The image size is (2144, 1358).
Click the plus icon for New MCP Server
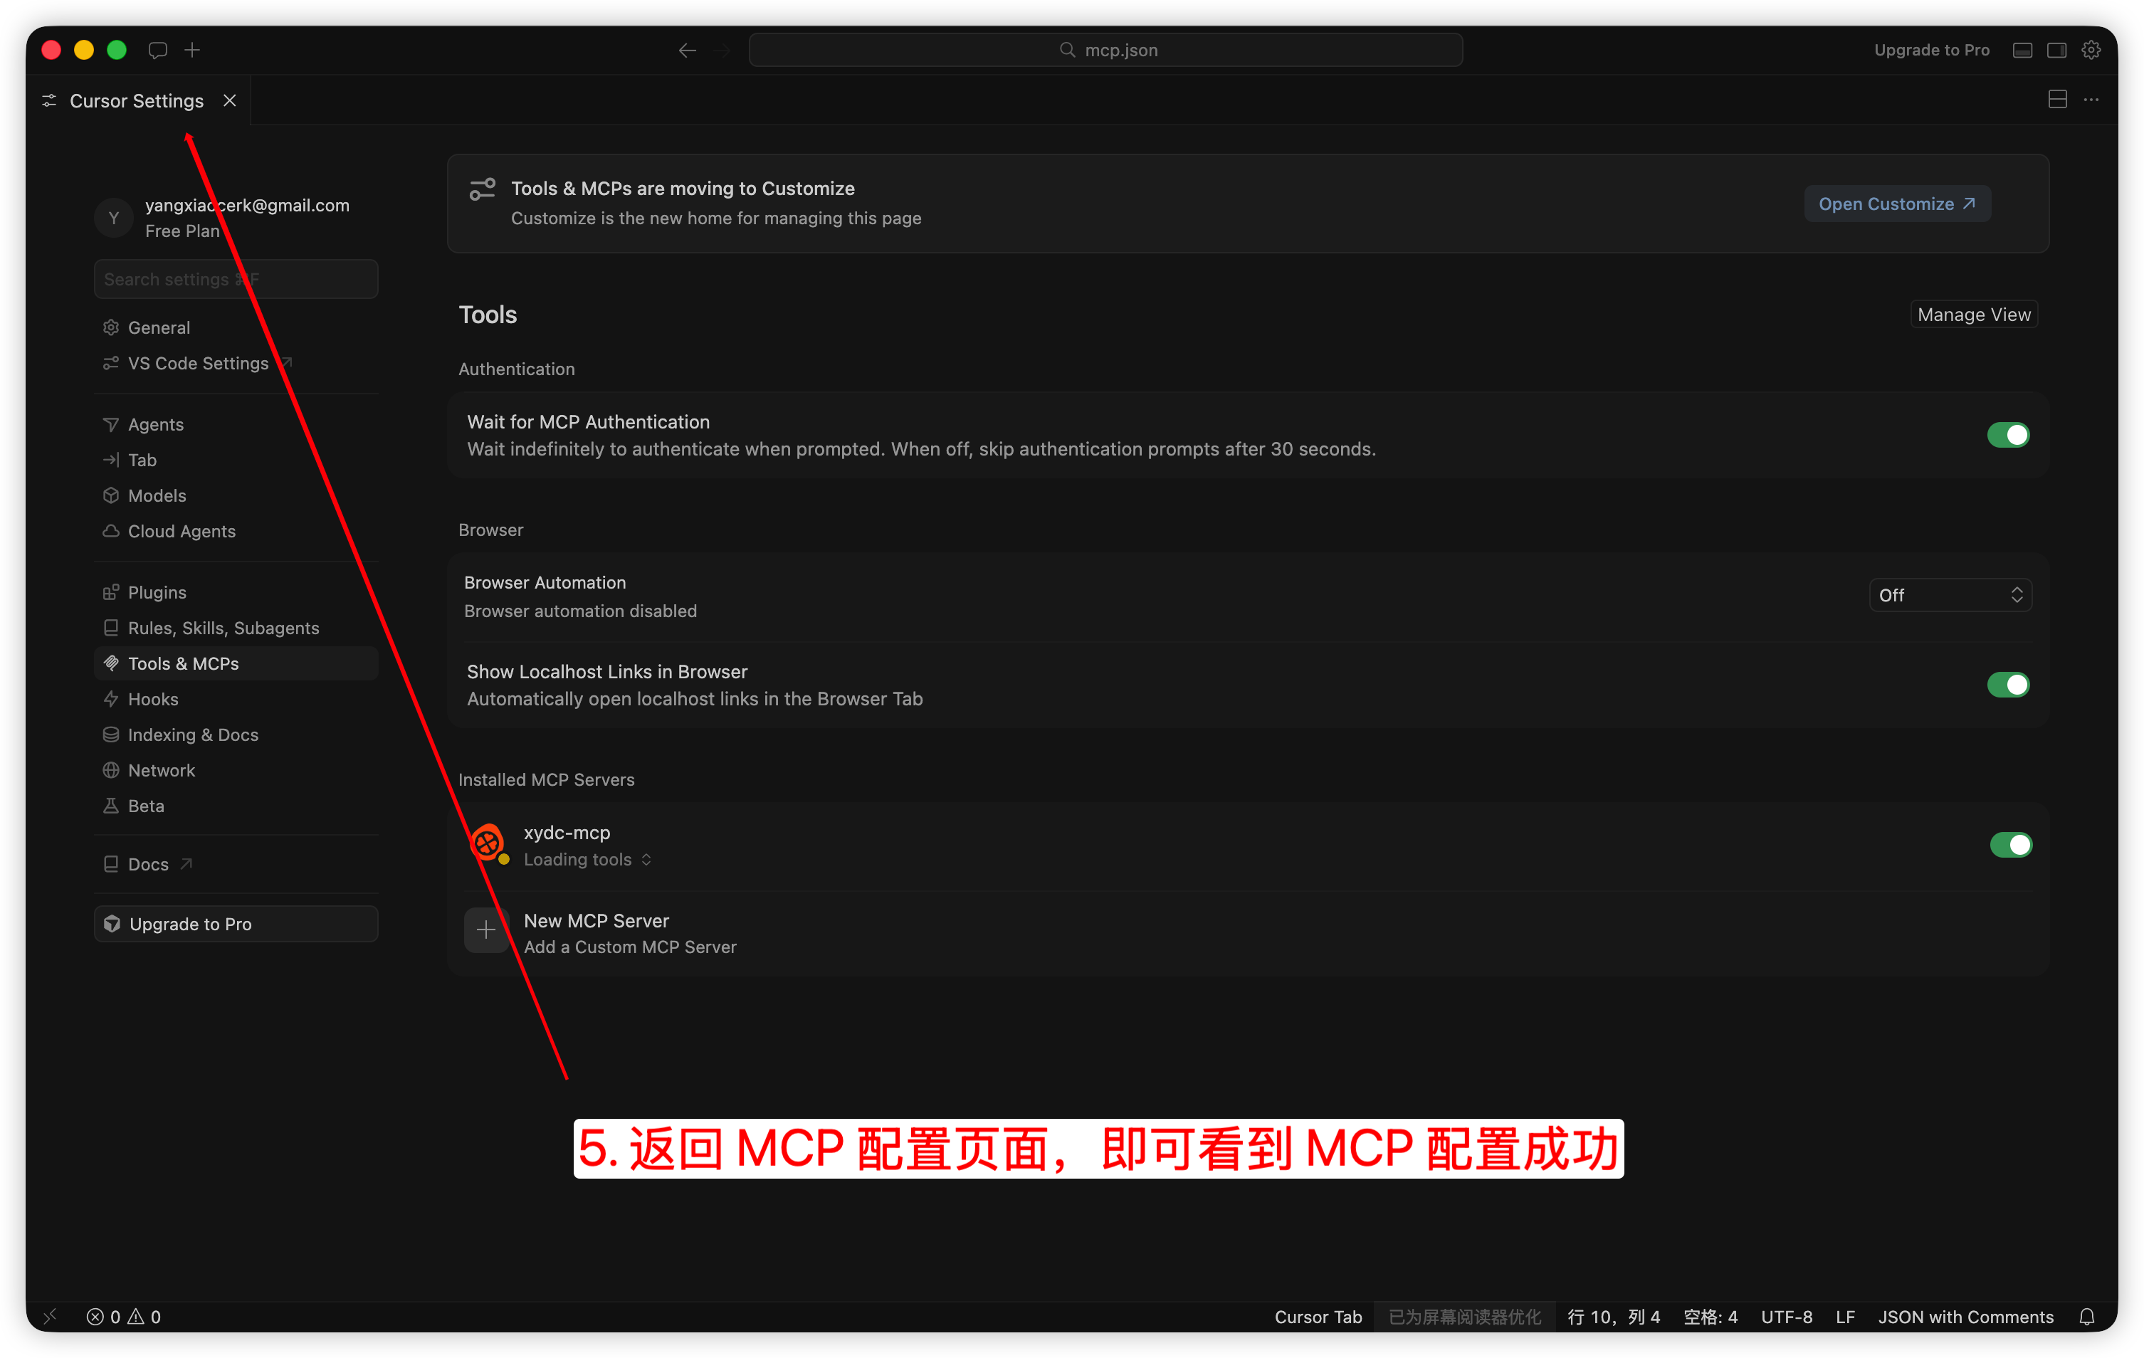click(486, 930)
